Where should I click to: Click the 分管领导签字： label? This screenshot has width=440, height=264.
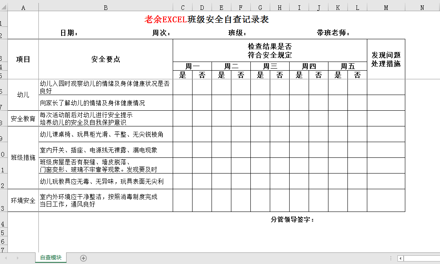point(292,220)
